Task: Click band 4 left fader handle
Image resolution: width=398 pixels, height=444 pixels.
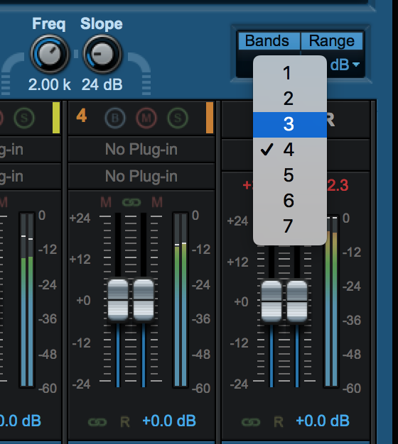Action: pos(118,300)
